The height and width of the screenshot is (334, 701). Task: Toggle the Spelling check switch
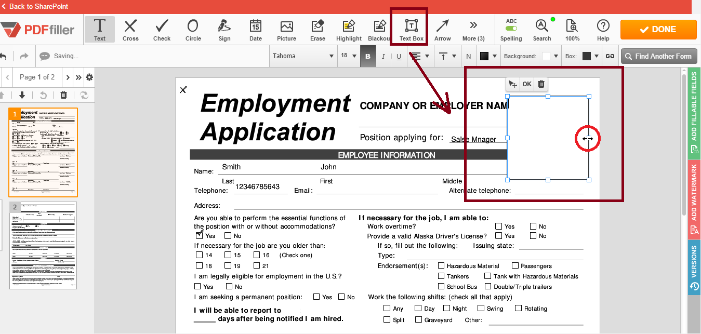(x=511, y=28)
